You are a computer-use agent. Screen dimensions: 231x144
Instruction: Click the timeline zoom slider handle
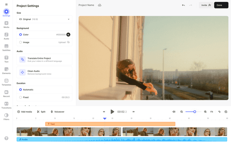click(x=194, y=112)
